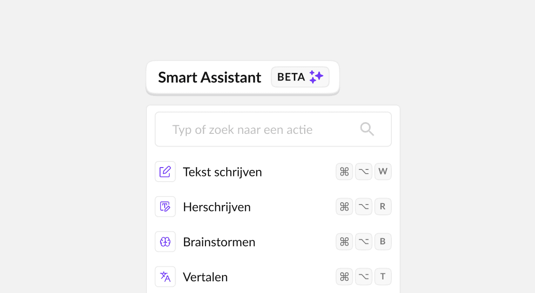This screenshot has width=535, height=293.
Task: Click the purple sparkles icon next to BETA
Action: click(x=316, y=77)
